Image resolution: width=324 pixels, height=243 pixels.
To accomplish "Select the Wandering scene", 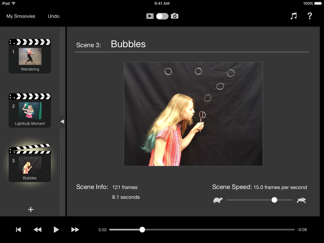I will coord(29,56).
